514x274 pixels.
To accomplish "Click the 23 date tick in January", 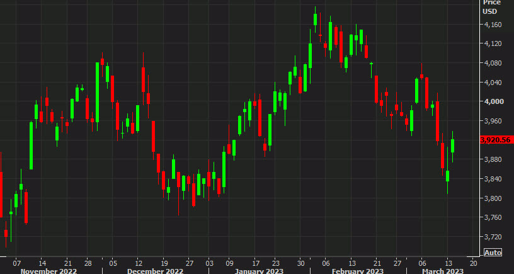I will (275, 263).
